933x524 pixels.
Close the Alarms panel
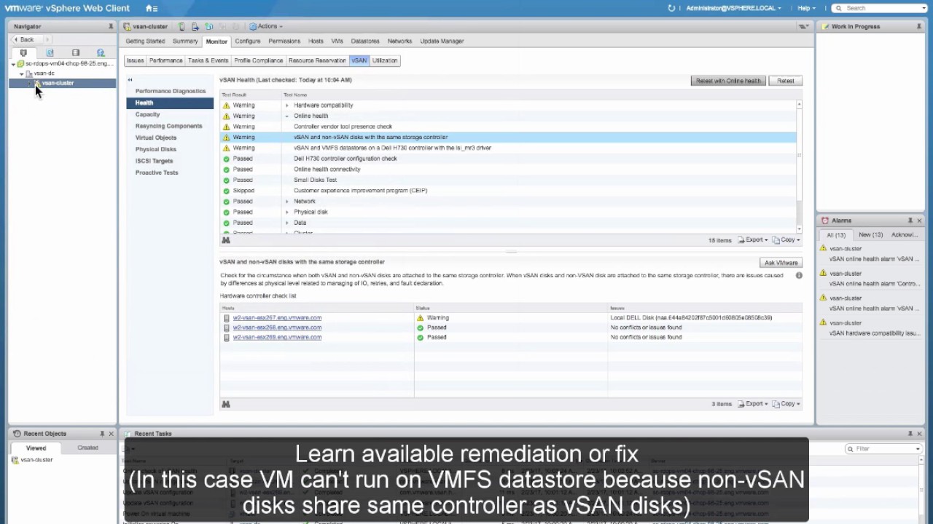[x=919, y=221]
